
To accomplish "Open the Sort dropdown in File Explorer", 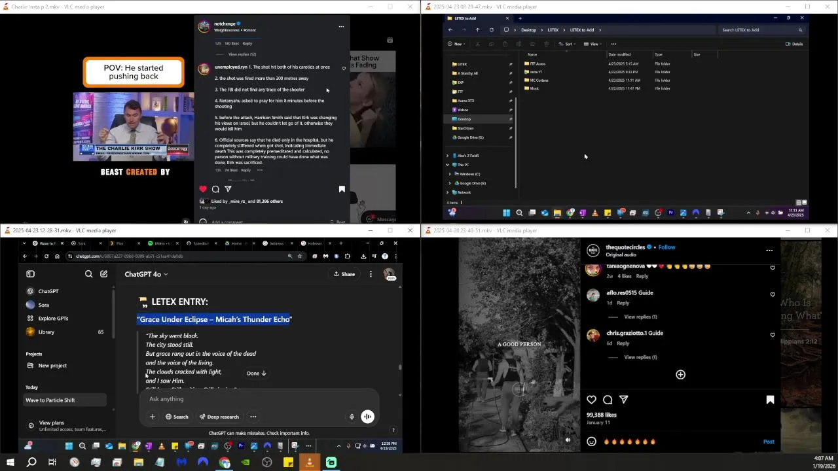I will click(x=568, y=44).
